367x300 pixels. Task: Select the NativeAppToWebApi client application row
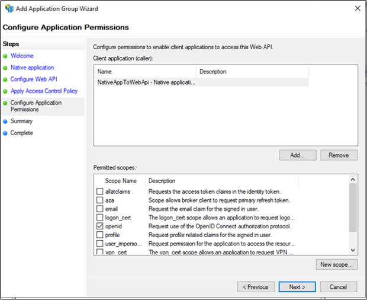tap(146, 82)
